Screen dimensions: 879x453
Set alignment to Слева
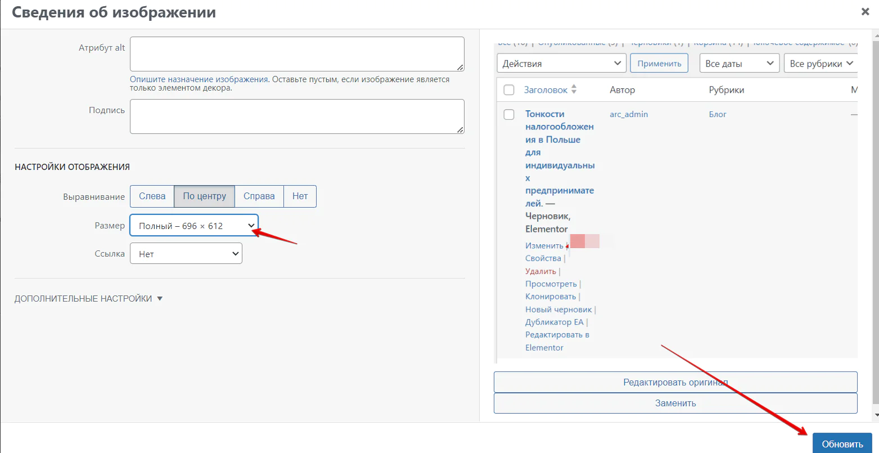[x=152, y=196]
